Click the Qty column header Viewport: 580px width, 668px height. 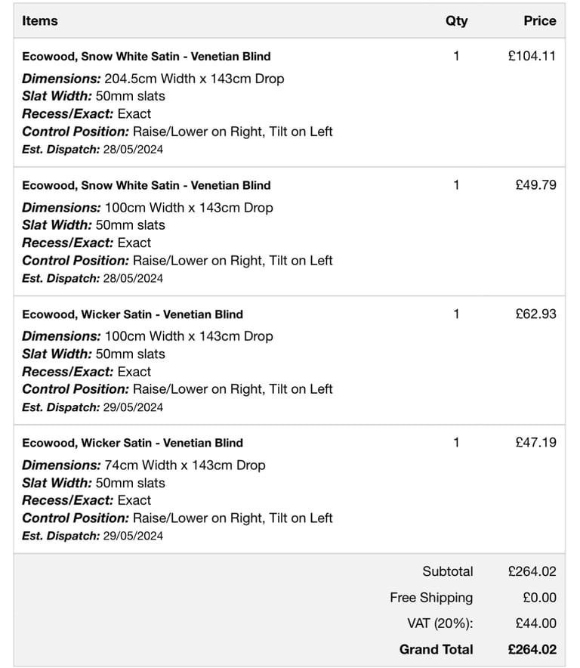pos(456,21)
